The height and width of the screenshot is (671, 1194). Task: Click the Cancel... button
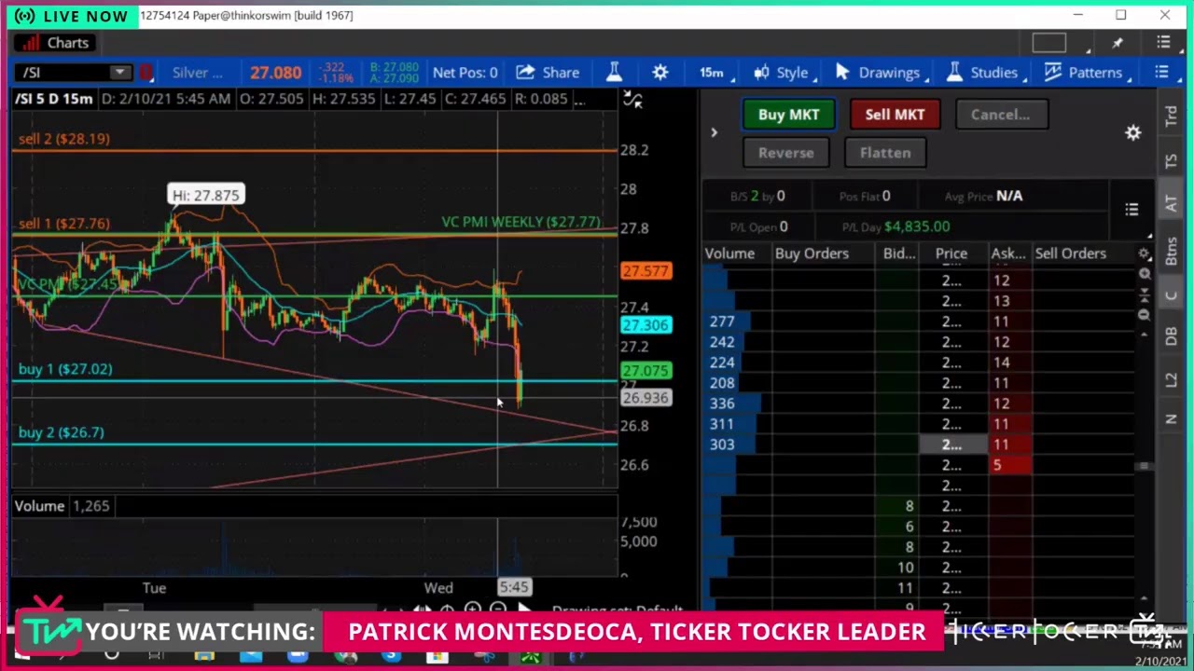(1000, 115)
